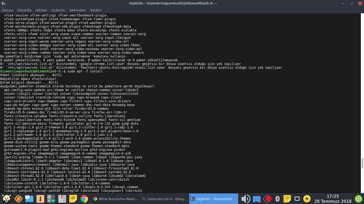Launch the calculator from the panel
Viewport: 364px width, 204px height.
click(51, 198)
